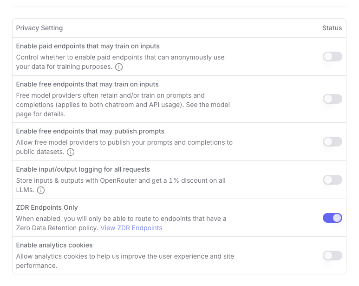The height and width of the screenshot is (286, 359).
Task: Turn on input/output logging for all requests
Action: point(332,180)
